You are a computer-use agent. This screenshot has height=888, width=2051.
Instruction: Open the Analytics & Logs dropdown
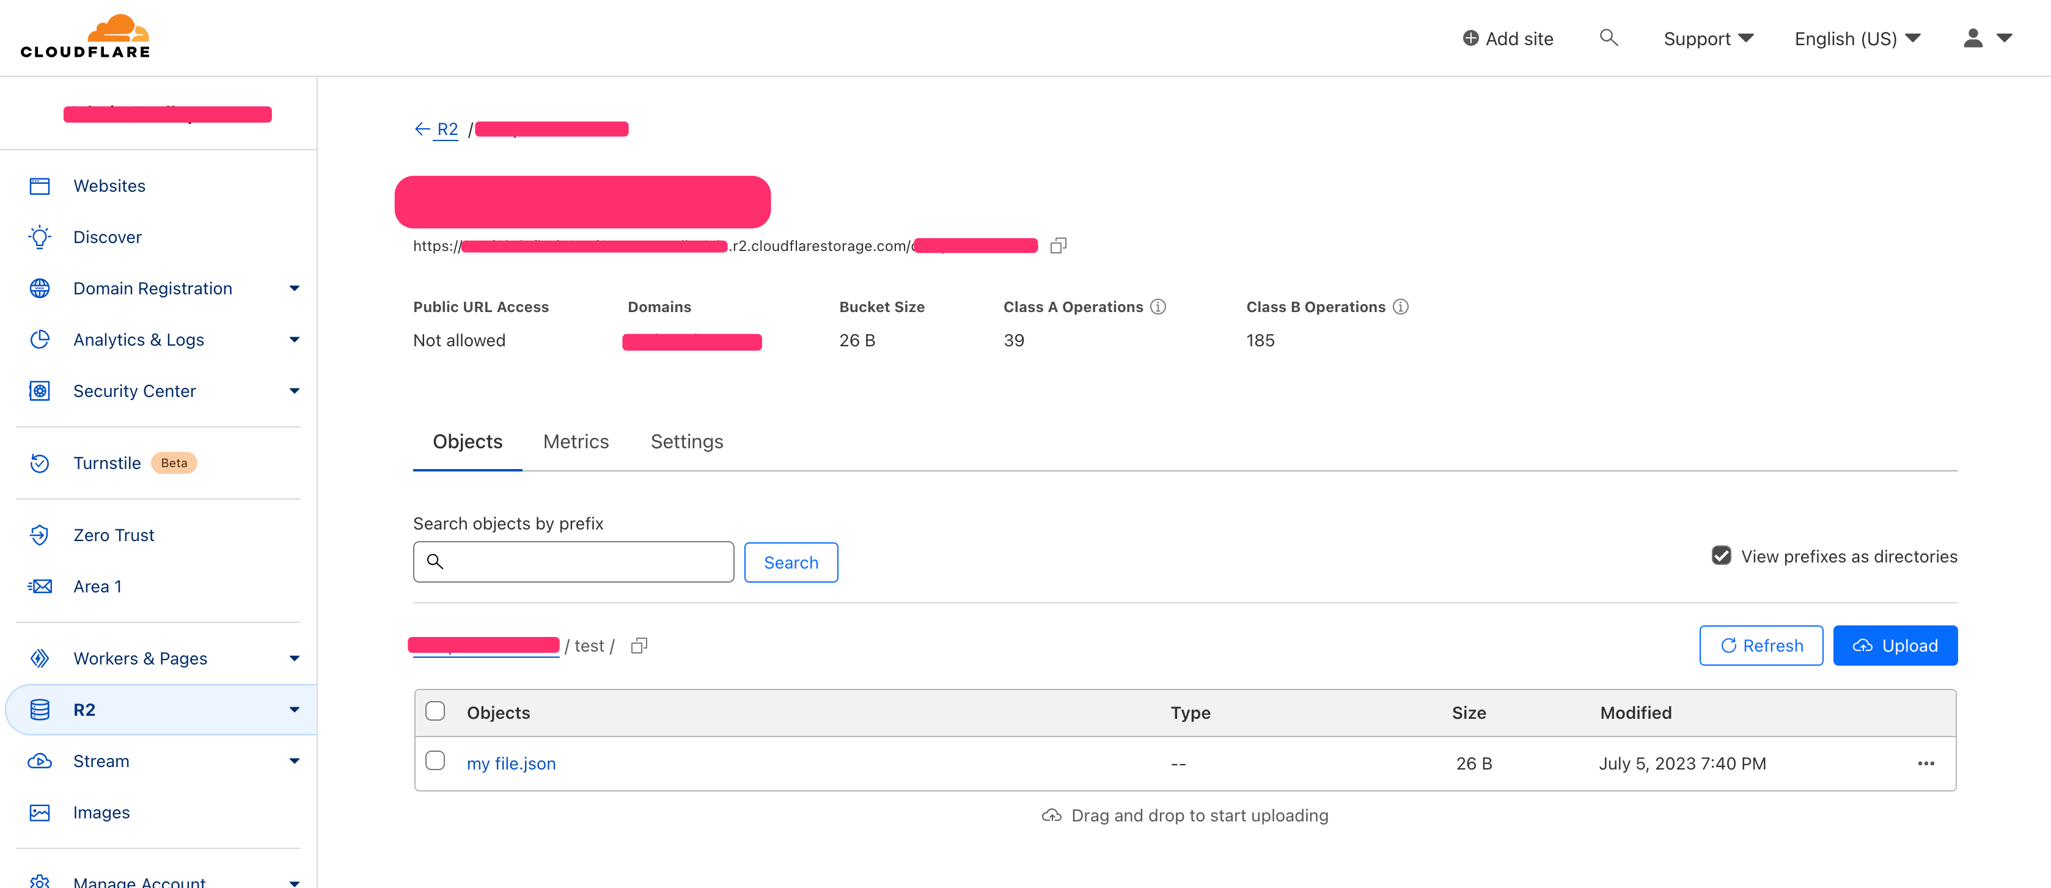point(294,339)
